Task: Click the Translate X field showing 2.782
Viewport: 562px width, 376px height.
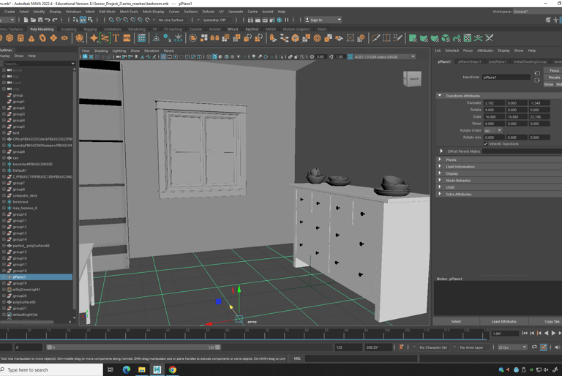Action: click(494, 103)
